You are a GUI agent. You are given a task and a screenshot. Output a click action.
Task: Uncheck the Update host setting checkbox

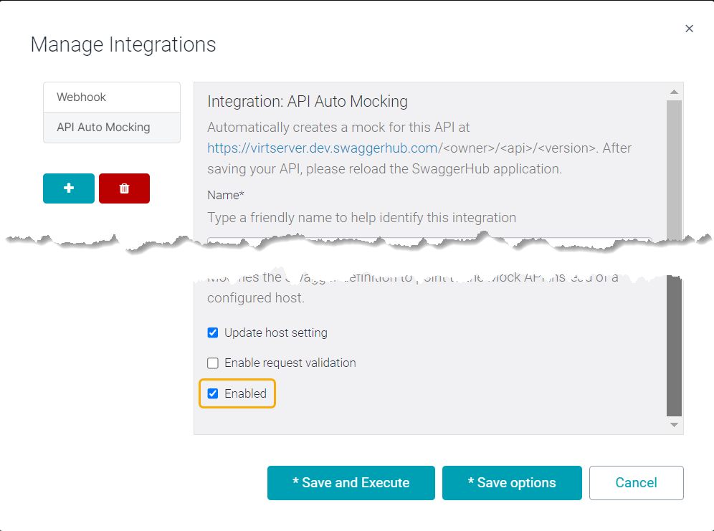pyautogui.click(x=212, y=333)
